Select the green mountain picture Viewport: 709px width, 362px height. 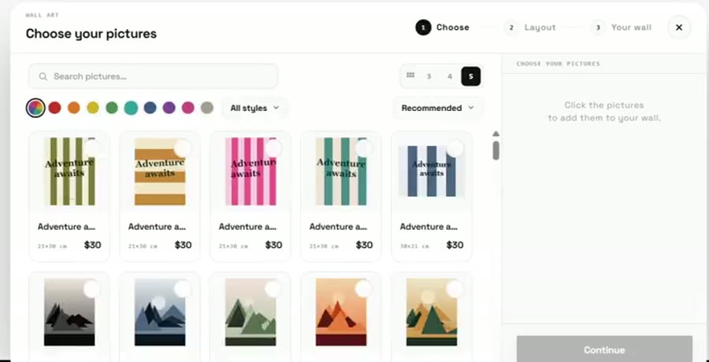[x=273, y=289]
